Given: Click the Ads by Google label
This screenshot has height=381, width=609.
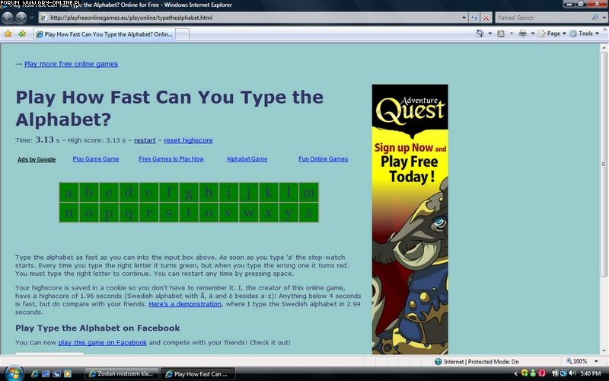Looking at the screenshot, I should [37, 159].
